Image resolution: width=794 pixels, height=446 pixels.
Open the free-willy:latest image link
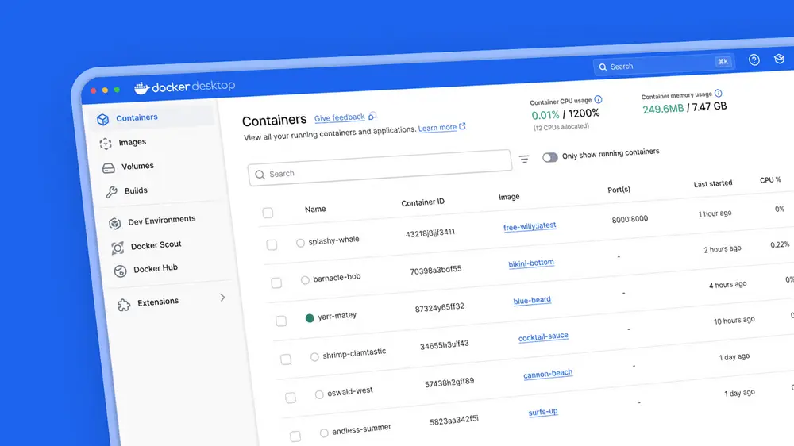pyautogui.click(x=530, y=226)
